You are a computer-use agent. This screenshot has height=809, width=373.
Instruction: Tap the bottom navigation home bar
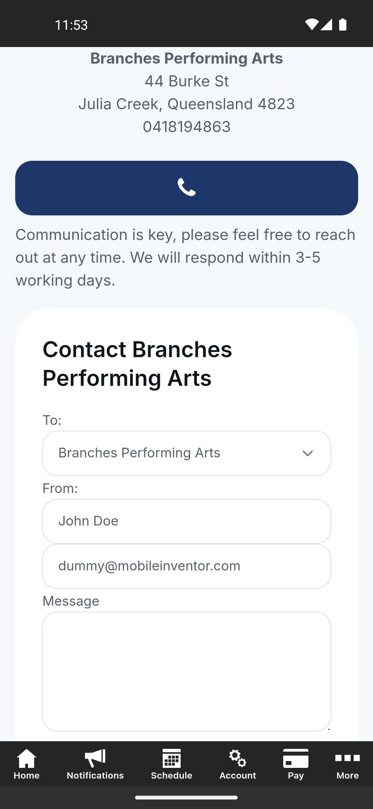[x=186, y=798]
